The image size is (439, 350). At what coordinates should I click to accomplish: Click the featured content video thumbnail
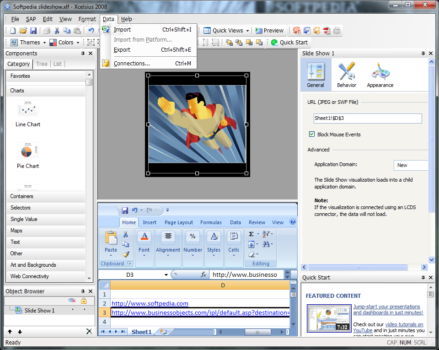point(329,318)
